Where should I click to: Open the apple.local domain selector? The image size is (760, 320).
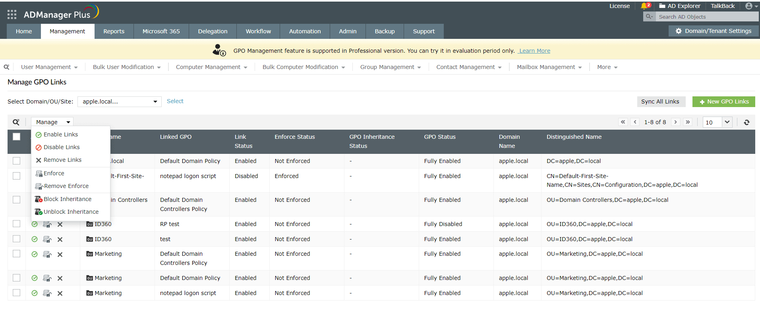click(120, 102)
